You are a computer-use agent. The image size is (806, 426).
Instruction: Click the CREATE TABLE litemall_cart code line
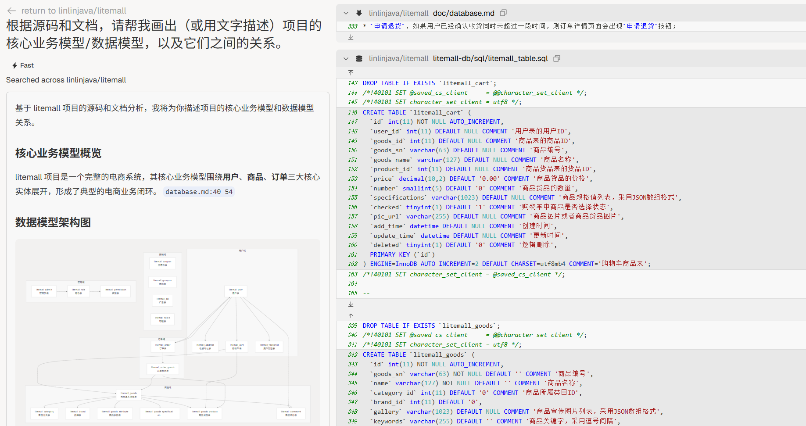(416, 112)
